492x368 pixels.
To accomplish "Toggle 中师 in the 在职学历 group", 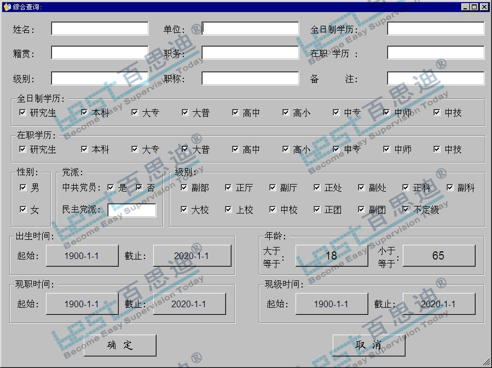I will pos(386,149).
